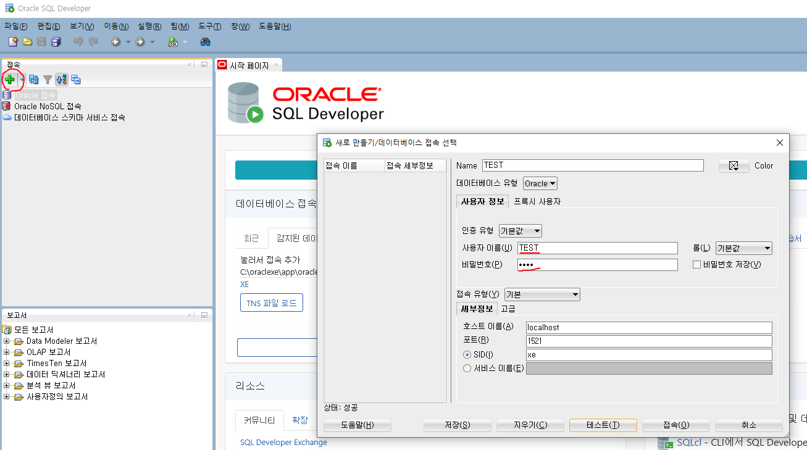Expand the Data Modeler 보고서 tree node
This screenshot has width=807, height=450.
click(7, 341)
